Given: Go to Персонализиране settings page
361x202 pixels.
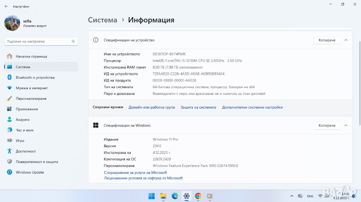Looking at the screenshot, I should point(31,98).
